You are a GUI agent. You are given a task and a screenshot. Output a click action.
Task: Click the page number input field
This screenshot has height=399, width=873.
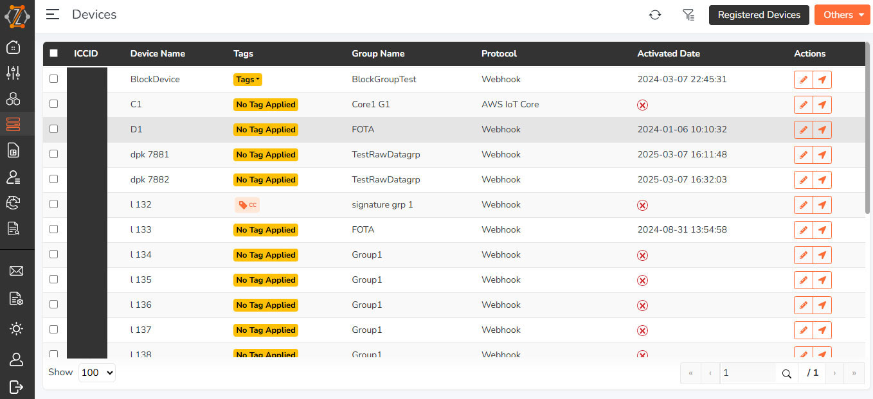(x=746, y=373)
